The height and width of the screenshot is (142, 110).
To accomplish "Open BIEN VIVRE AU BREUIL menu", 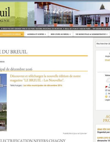I will coord(61,34).
